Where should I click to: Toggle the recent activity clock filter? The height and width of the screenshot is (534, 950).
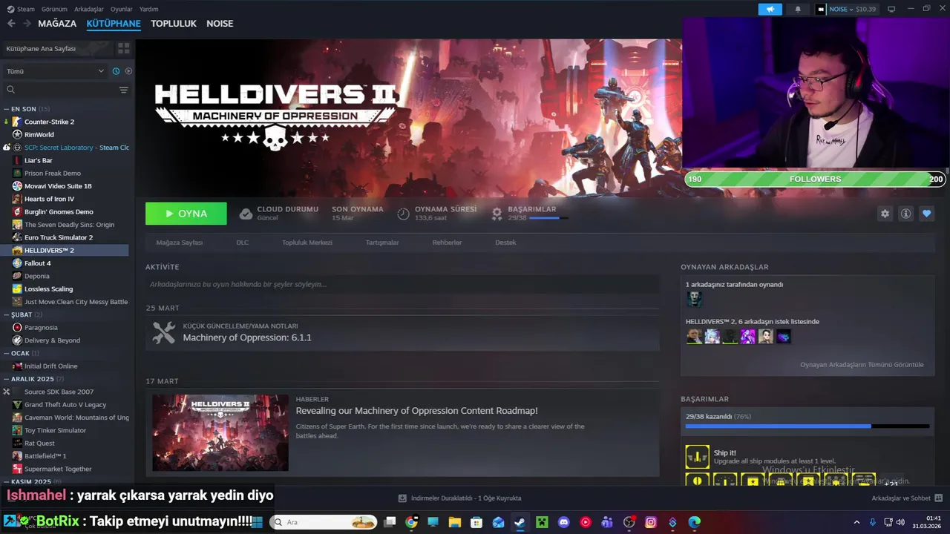tap(116, 71)
